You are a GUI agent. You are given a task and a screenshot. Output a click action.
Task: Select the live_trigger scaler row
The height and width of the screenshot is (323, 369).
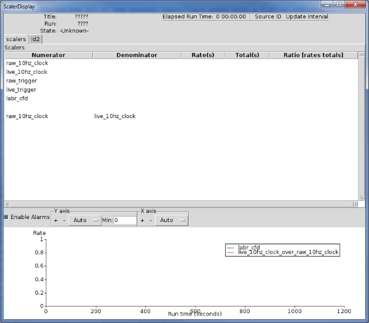(x=22, y=90)
